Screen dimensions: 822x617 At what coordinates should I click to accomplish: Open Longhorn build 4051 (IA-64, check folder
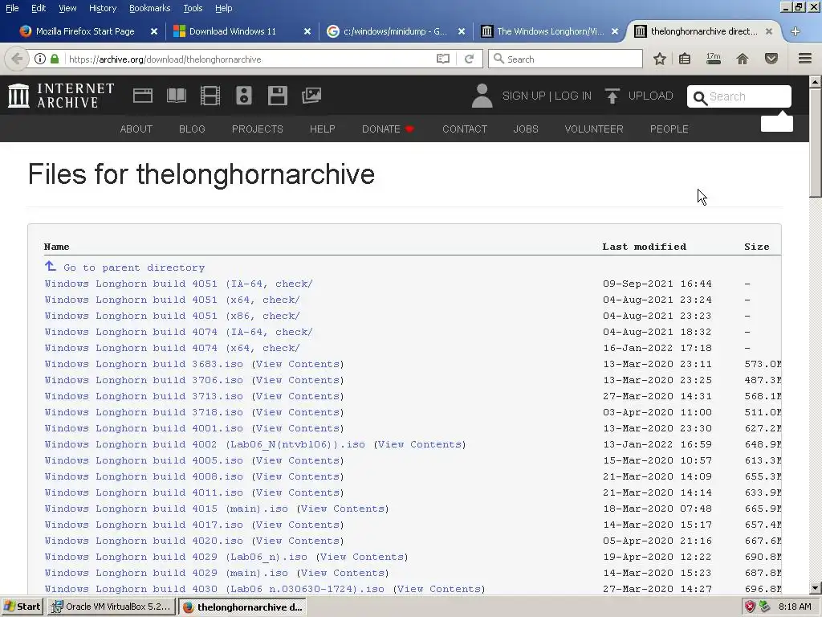click(x=178, y=284)
